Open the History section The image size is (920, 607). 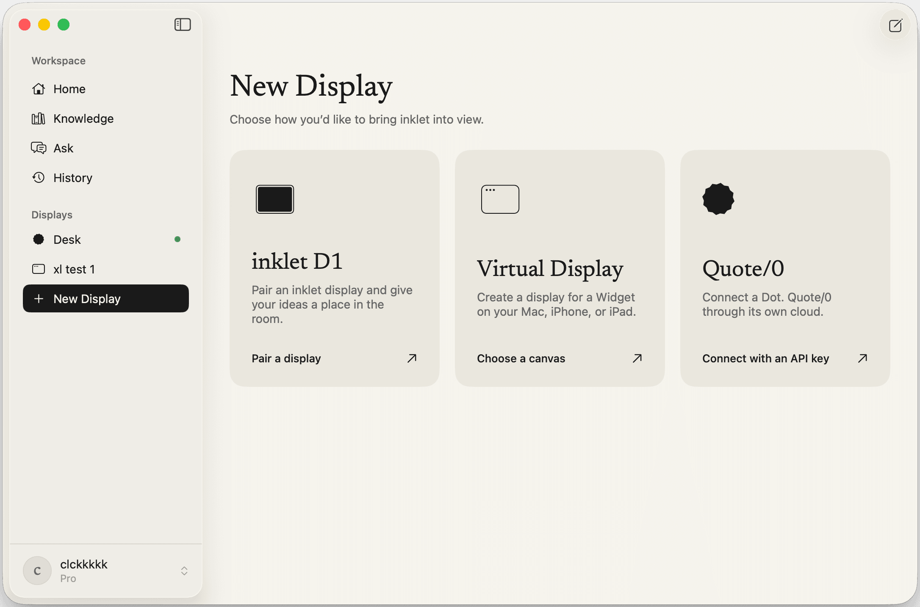coord(106,178)
